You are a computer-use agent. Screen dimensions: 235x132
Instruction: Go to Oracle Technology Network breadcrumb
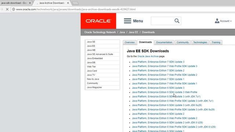click(x=100, y=32)
